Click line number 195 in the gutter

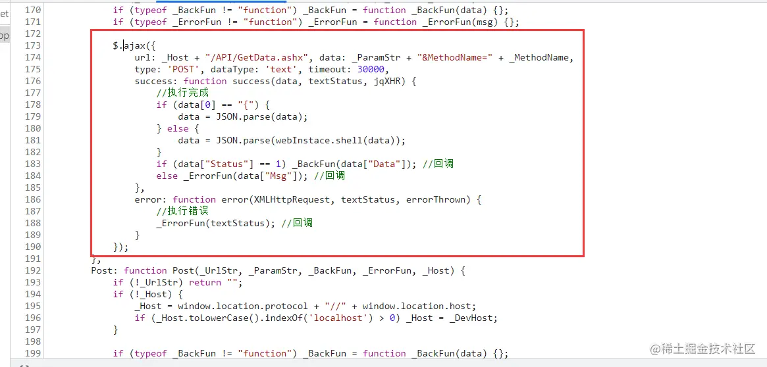pos(33,306)
